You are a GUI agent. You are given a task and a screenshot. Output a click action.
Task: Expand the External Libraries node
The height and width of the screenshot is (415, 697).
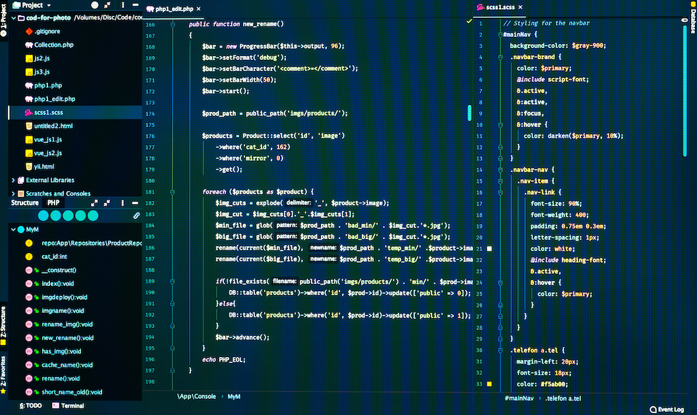[13, 180]
